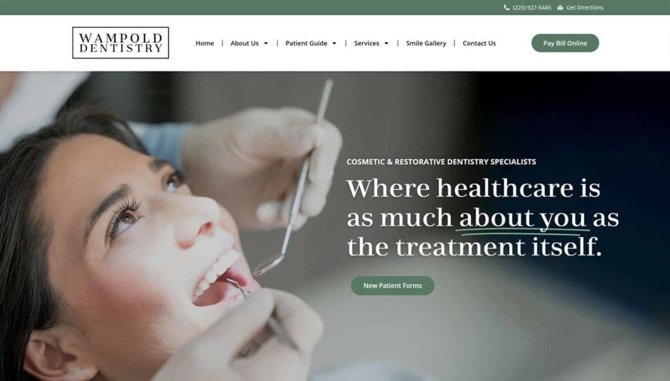Select the Services menu label
The width and height of the screenshot is (670, 381).
[366, 43]
